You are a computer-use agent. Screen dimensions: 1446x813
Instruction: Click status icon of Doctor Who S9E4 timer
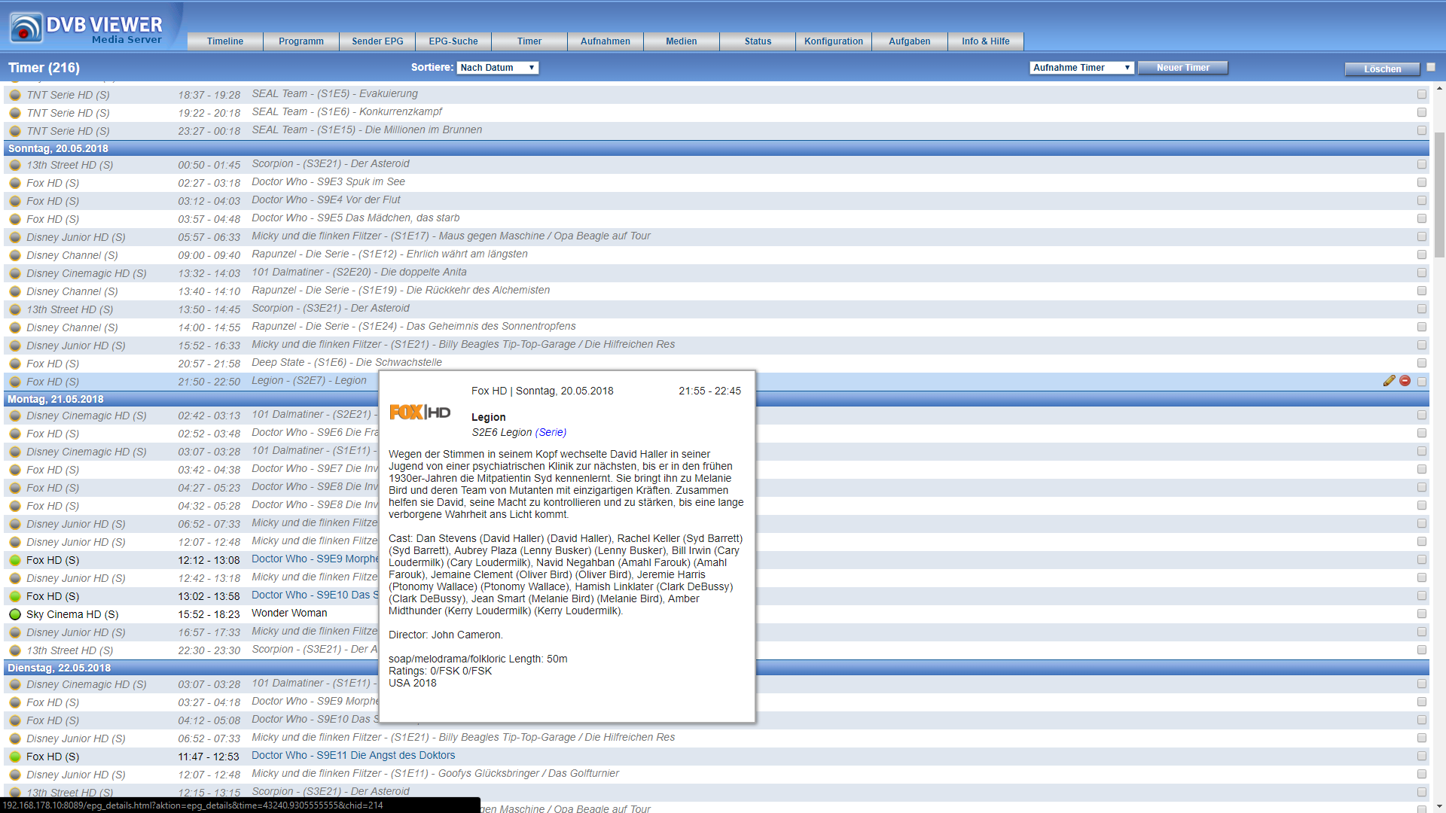[15, 201]
